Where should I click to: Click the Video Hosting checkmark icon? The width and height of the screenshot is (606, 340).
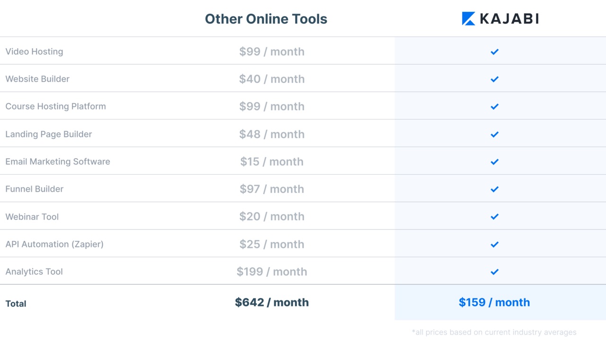click(x=494, y=51)
